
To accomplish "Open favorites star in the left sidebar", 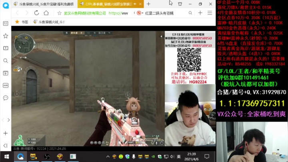I will 6,36.
